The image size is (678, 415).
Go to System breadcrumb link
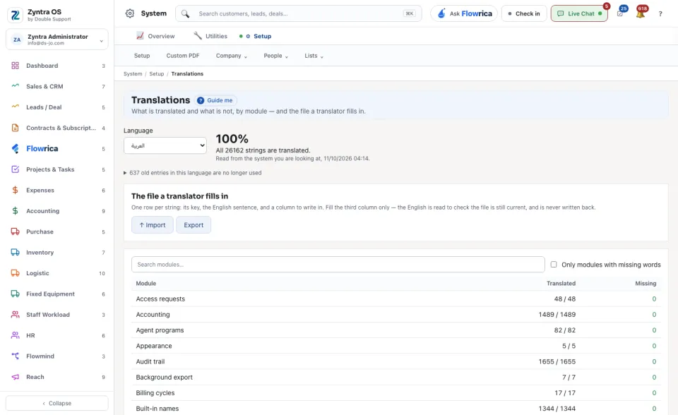click(x=133, y=74)
